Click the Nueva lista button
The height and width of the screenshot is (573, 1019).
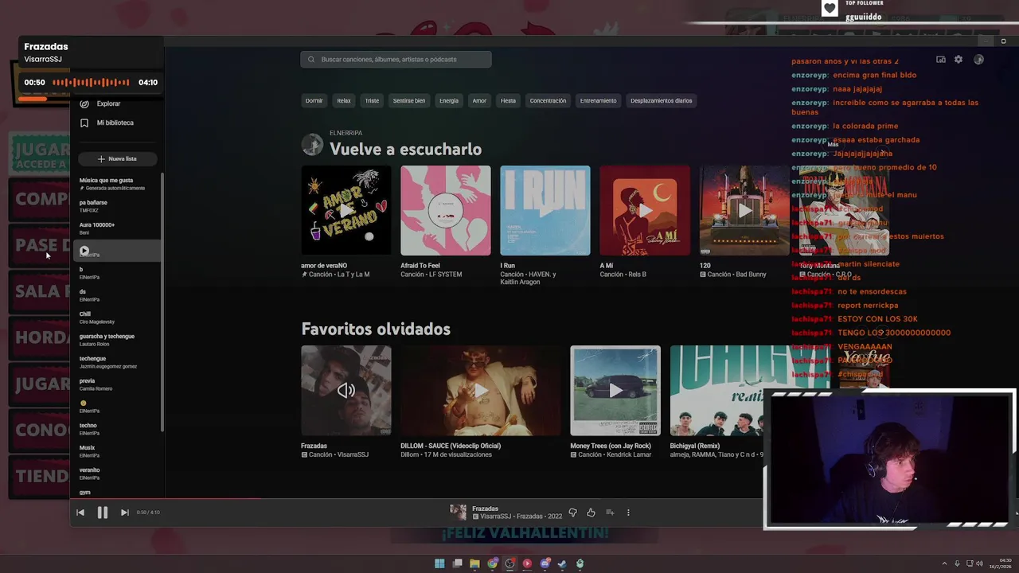coord(117,159)
